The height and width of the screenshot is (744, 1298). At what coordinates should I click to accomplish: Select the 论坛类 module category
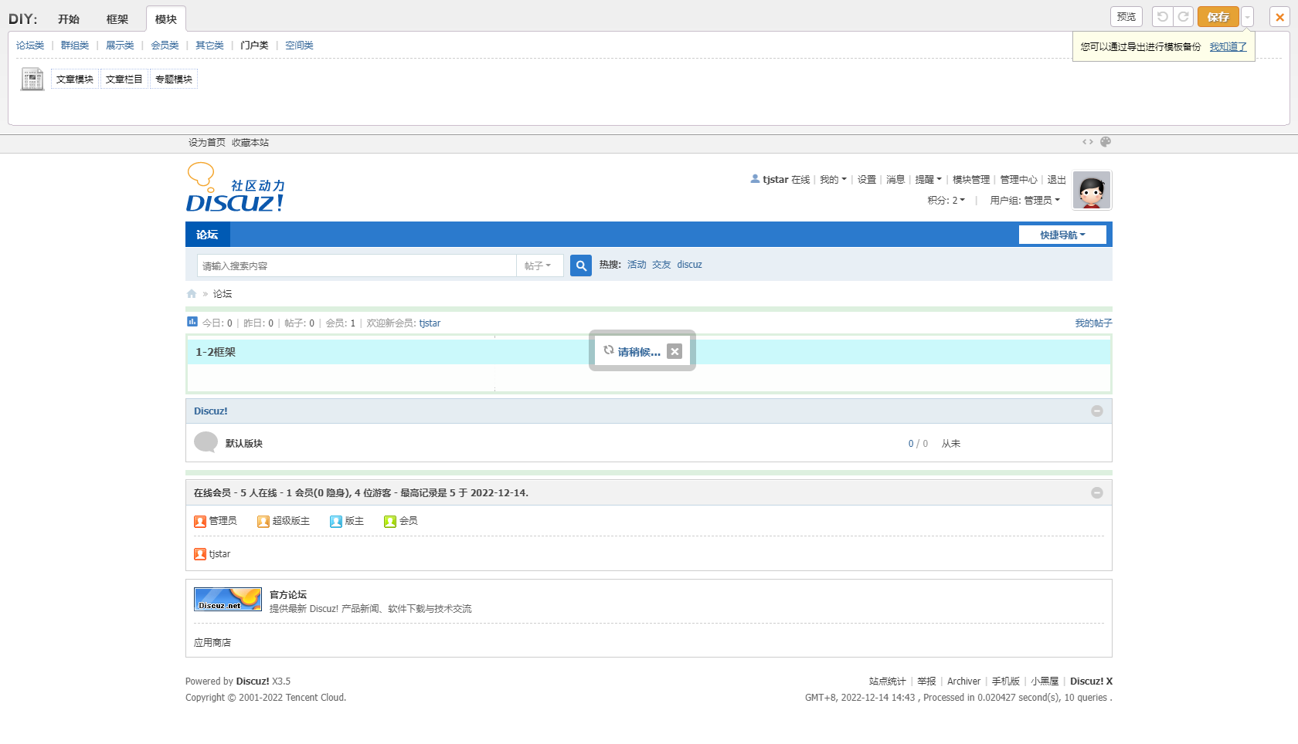(x=30, y=46)
